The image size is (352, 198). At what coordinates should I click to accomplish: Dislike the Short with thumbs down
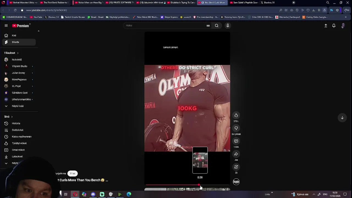coord(236,128)
